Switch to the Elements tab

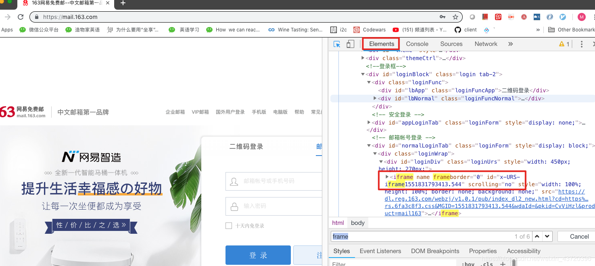tap(382, 44)
